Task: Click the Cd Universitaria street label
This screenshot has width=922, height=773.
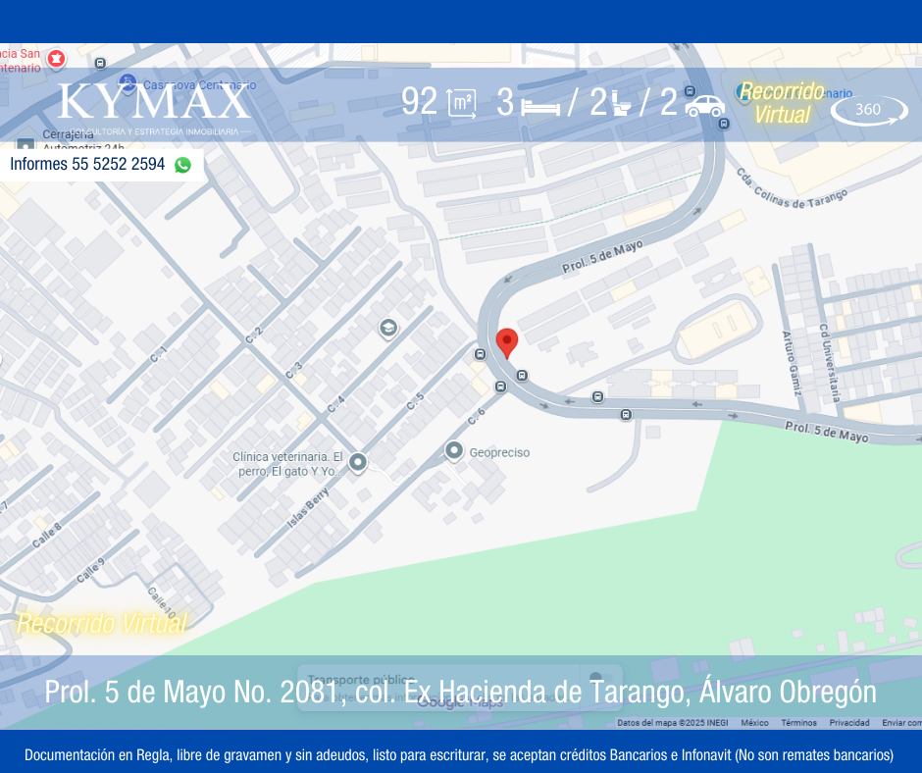Action: 830,362
